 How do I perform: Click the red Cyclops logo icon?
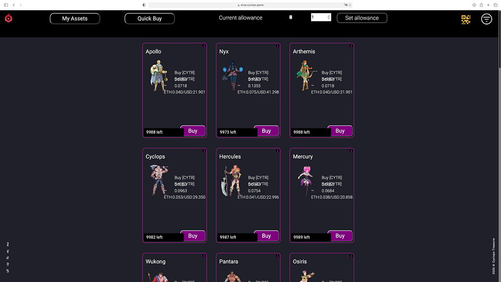click(x=9, y=18)
